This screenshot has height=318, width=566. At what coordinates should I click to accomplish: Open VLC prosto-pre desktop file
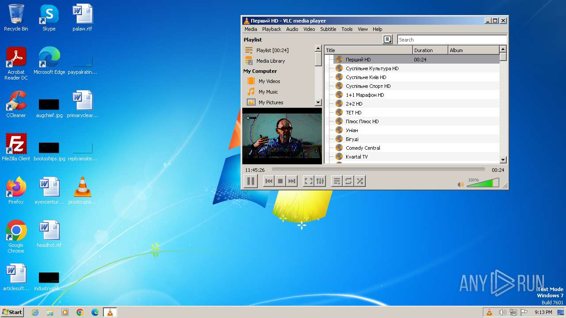82,191
